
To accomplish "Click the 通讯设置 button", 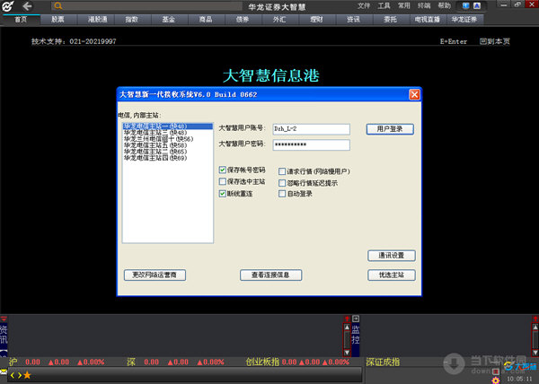I will [x=391, y=256].
